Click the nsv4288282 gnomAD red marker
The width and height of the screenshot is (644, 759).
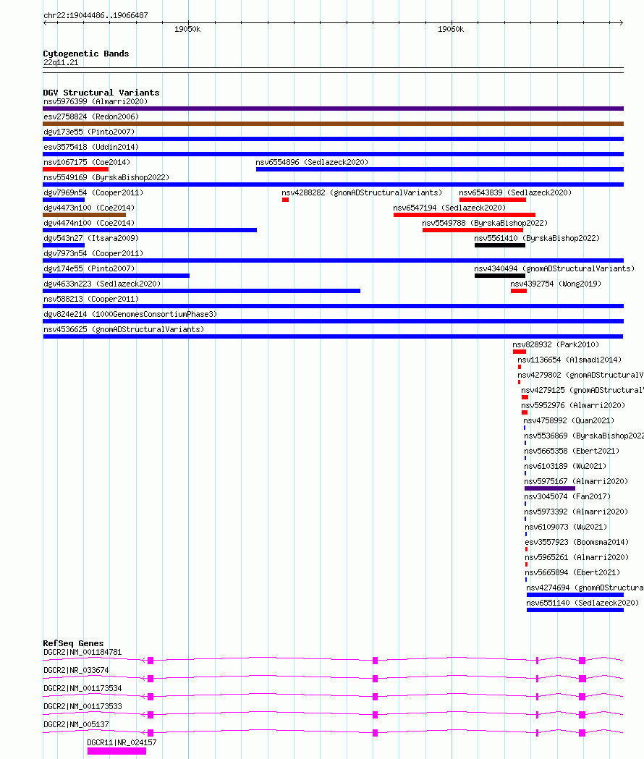coord(286,200)
